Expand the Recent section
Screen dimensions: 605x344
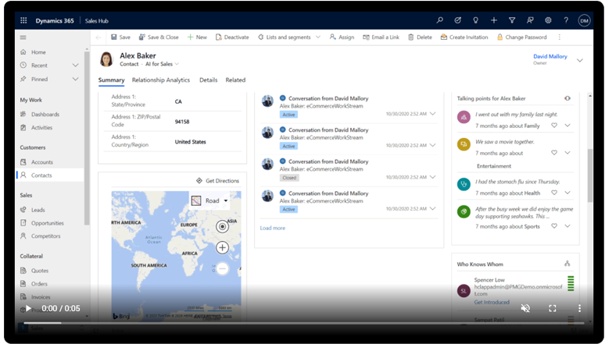[75, 66]
